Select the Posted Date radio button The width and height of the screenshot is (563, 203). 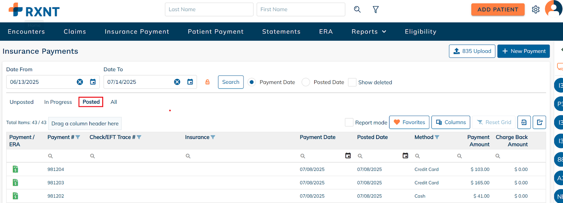306,82
